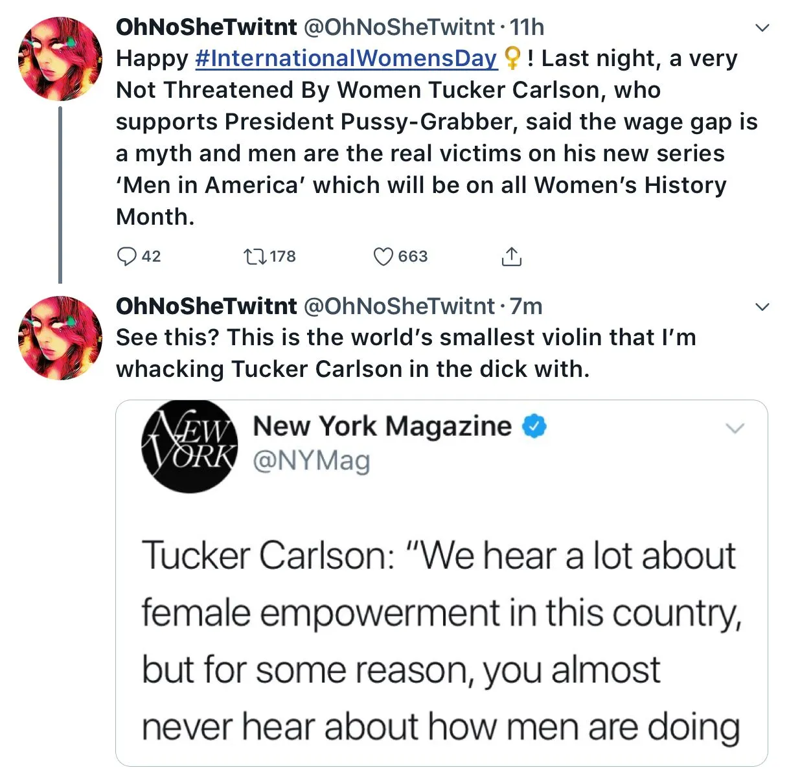Screen dimensions: 800x772
Task: Expand the chevron on the quoted NYMag tweet
Action: (735, 428)
